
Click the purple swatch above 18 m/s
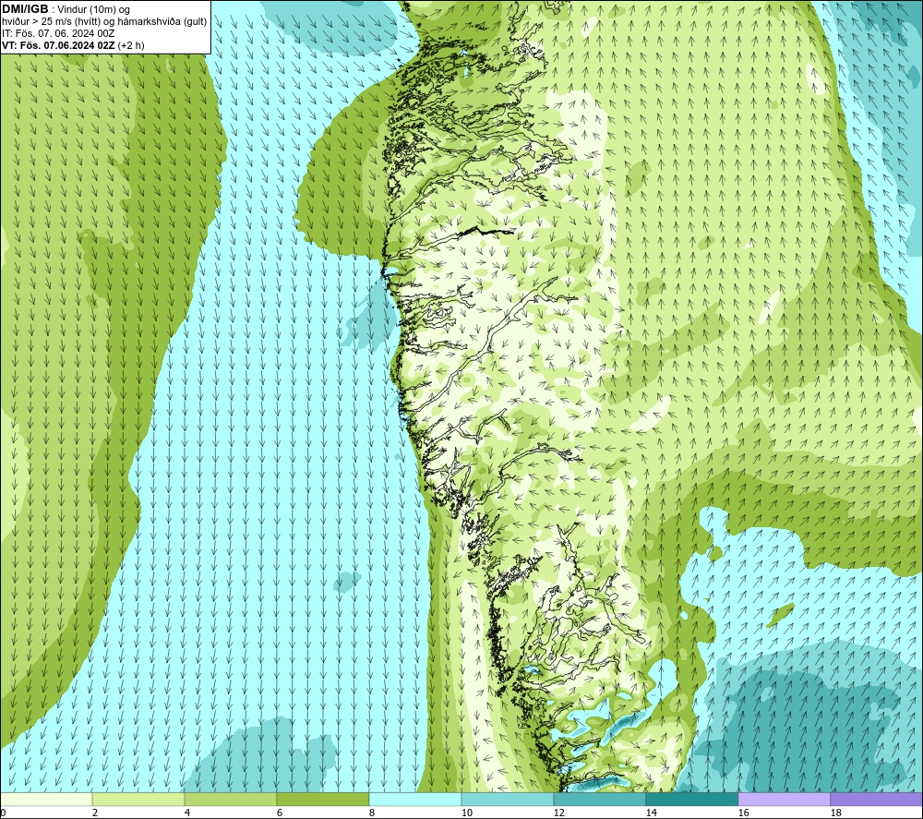pyautogui.click(x=877, y=800)
